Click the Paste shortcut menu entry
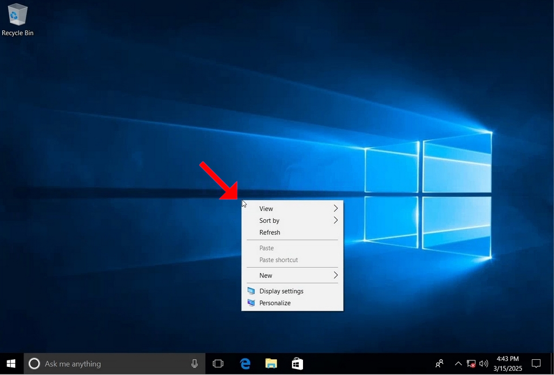 click(292, 260)
